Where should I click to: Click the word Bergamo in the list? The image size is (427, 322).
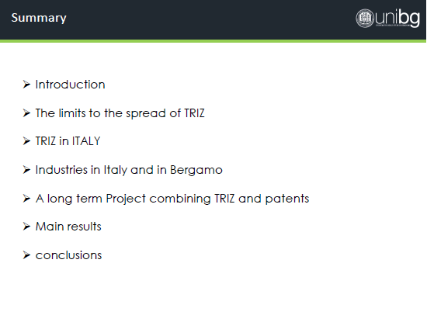(196, 171)
